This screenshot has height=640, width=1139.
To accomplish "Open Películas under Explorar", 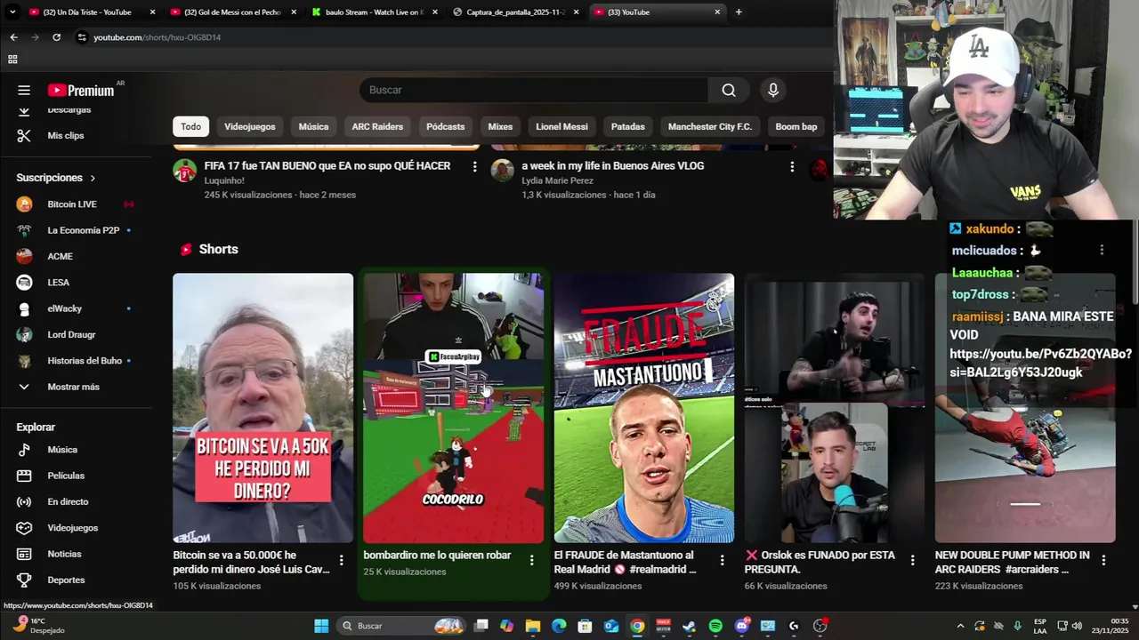I will click(66, 476).
